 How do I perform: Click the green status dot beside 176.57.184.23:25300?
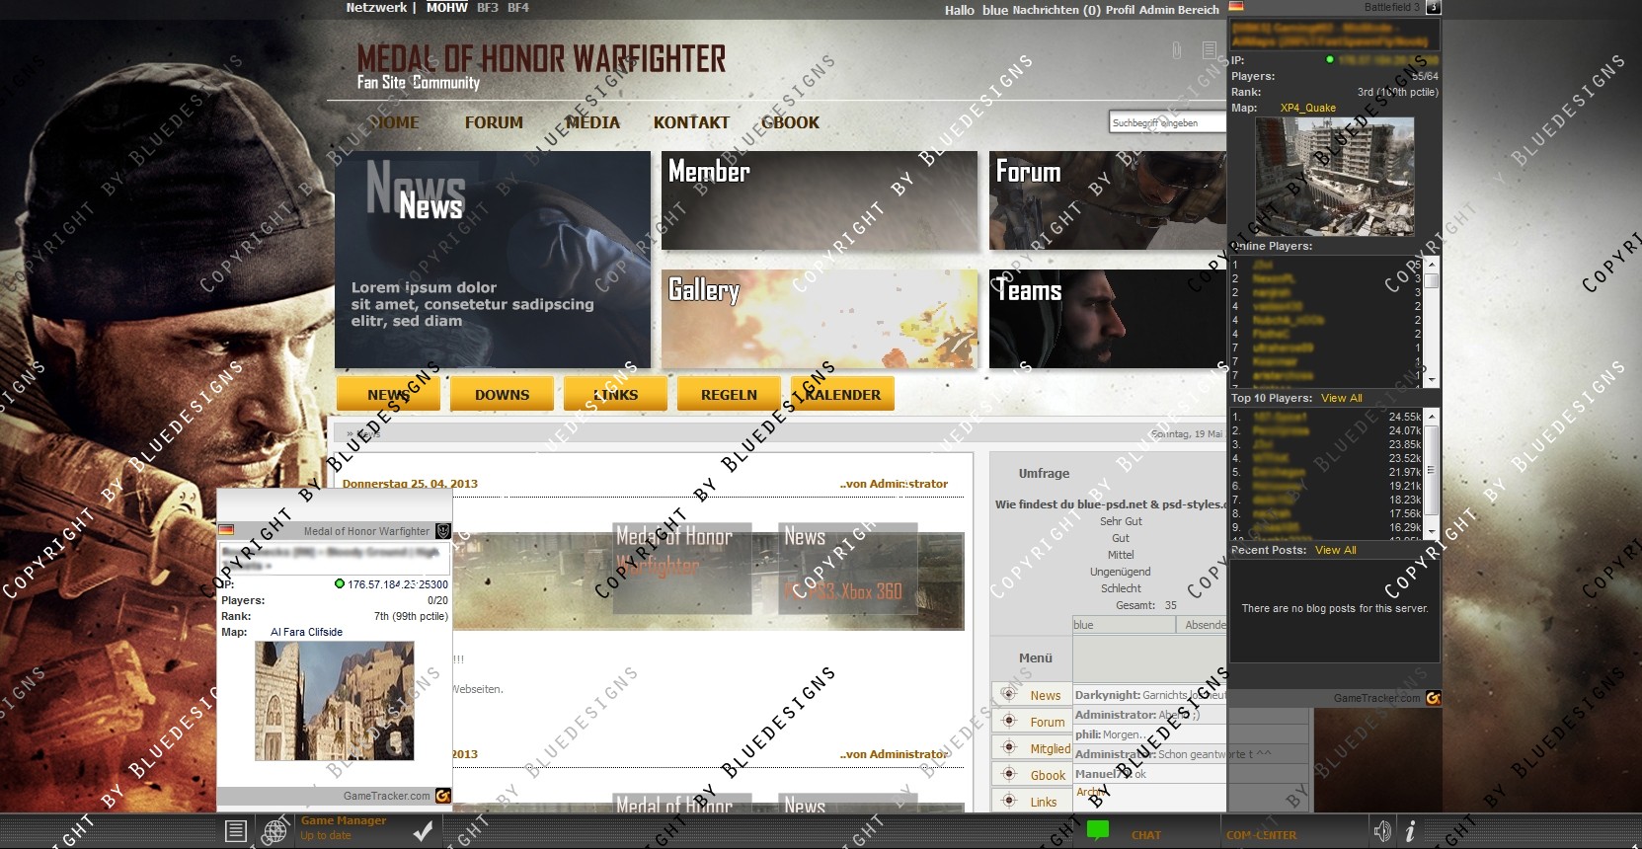pos(340,584)
